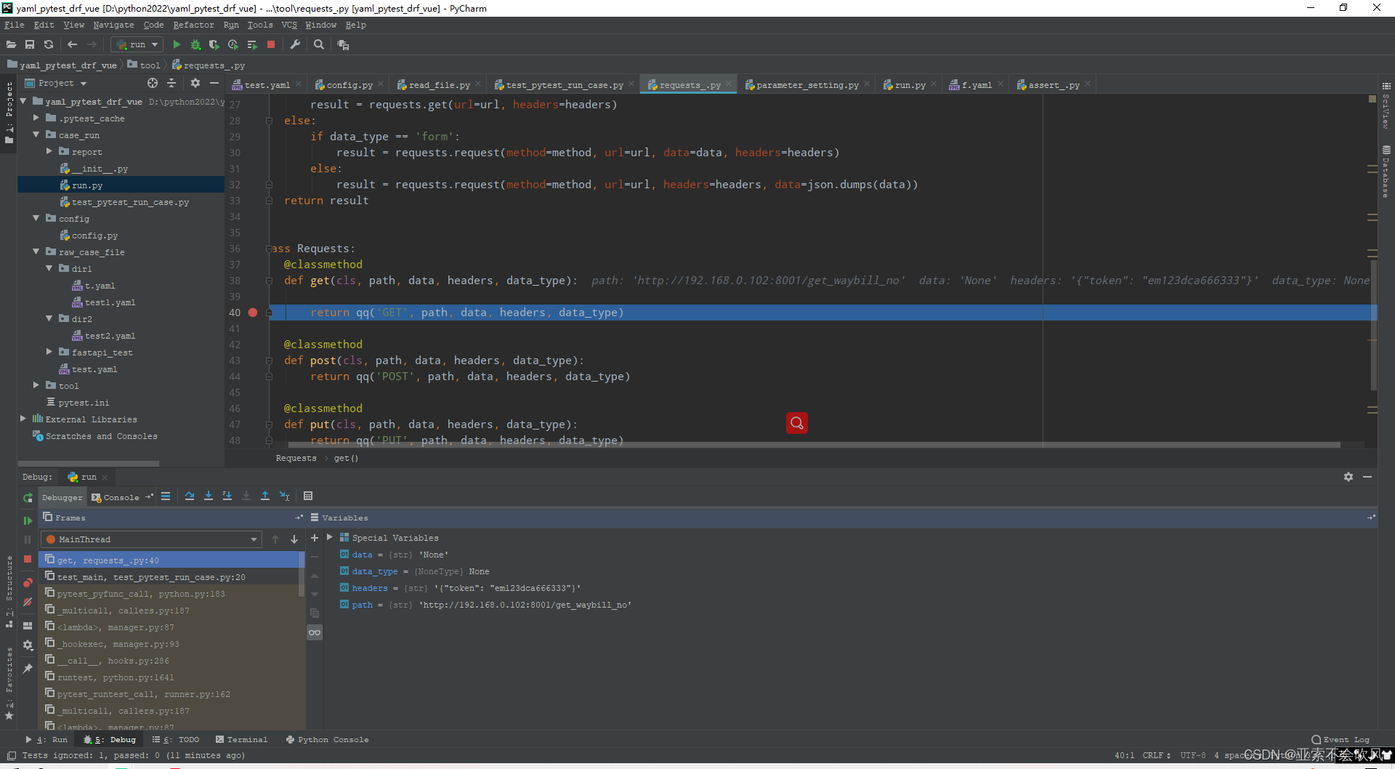This screenshot has width=1395, height=769.
Task: Click the Profile run icon
Action: 233,44
